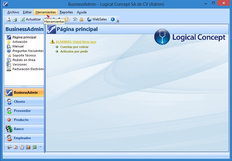Click the navigation pane splitter grip dots

(24, 87)
